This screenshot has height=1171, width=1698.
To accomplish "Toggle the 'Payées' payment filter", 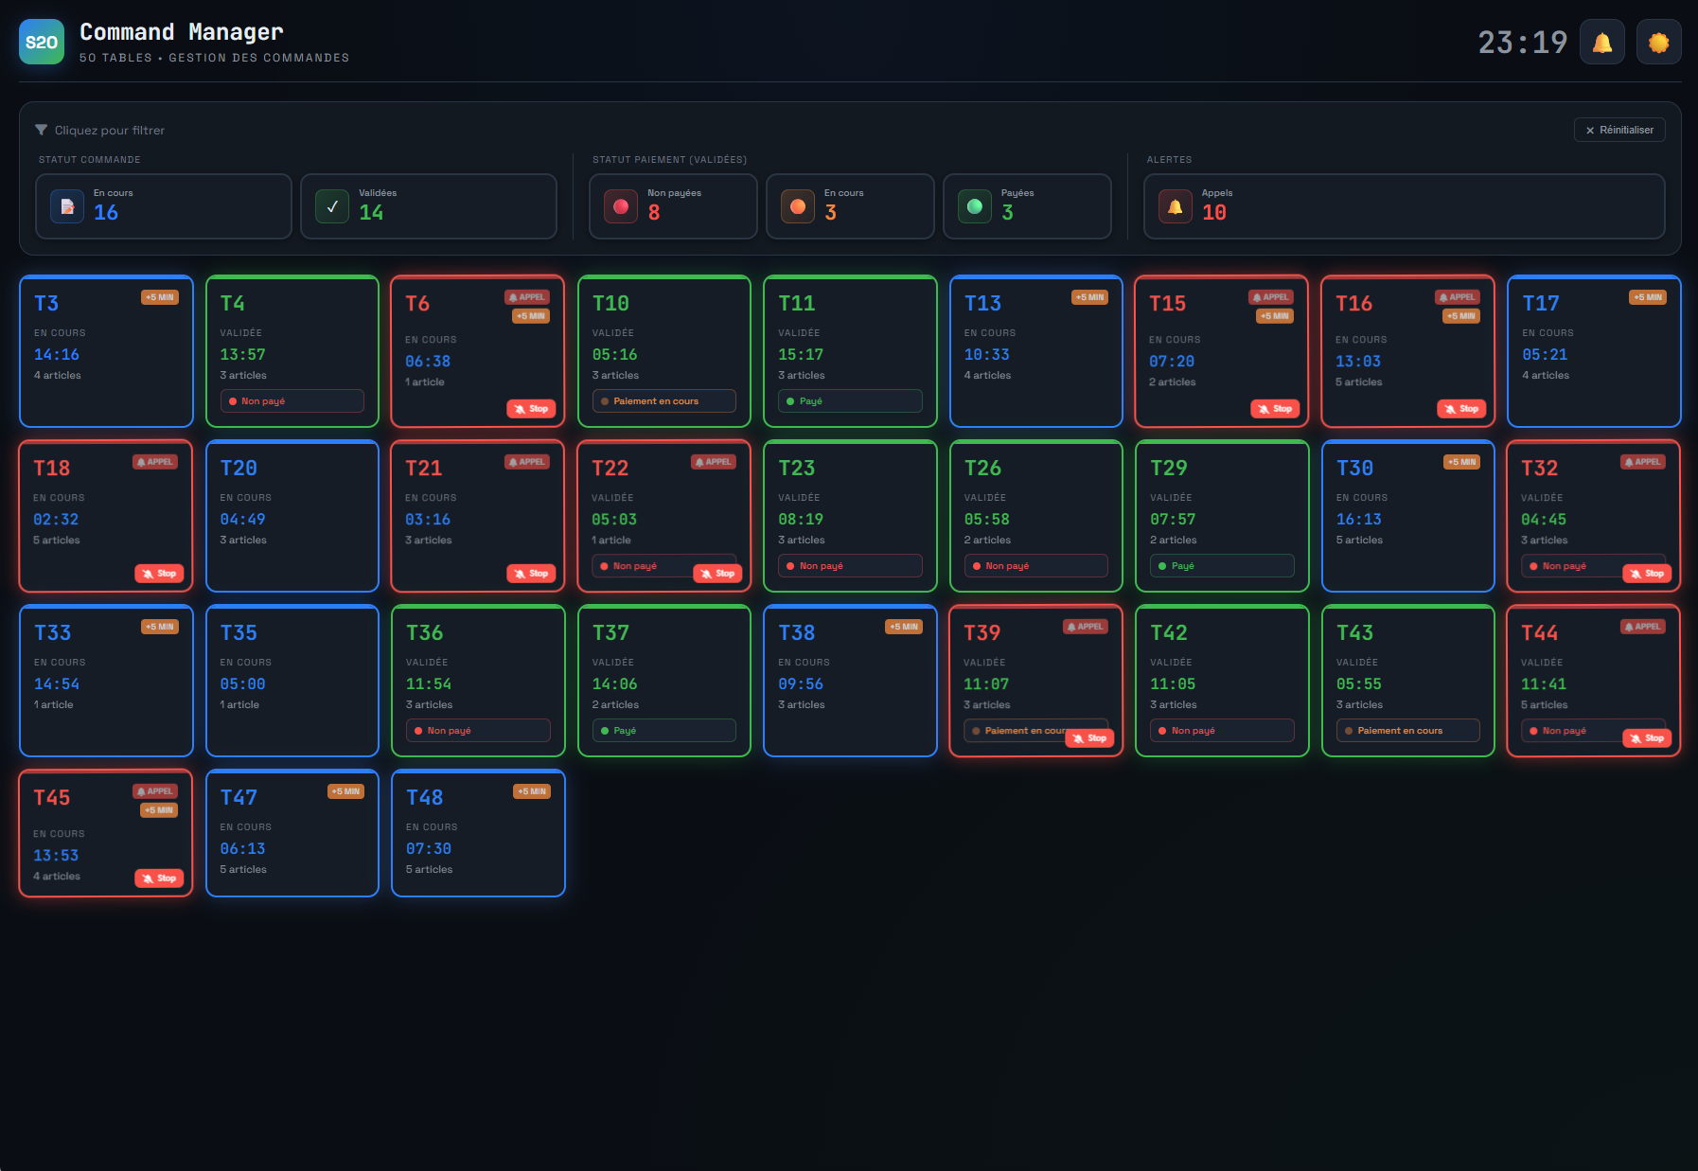I will (1027, 205).
